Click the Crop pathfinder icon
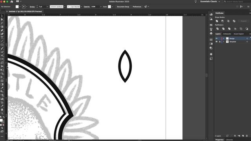The width and height of the screenshot is (251, 141). (x=235, y=29)
